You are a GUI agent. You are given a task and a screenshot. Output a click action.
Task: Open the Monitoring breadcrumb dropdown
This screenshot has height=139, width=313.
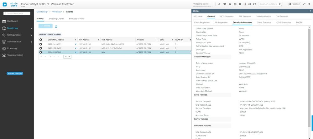click(42, 12)
